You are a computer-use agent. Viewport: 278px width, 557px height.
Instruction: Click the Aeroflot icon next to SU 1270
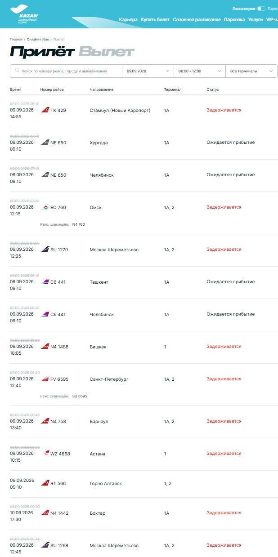pyautogui.click(x=45, y=250)
